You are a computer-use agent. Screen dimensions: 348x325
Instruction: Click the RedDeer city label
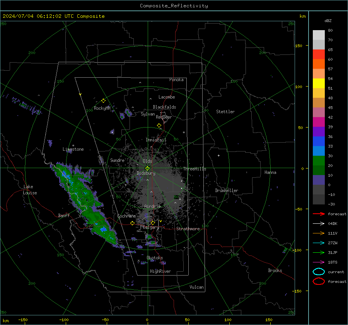164,117
